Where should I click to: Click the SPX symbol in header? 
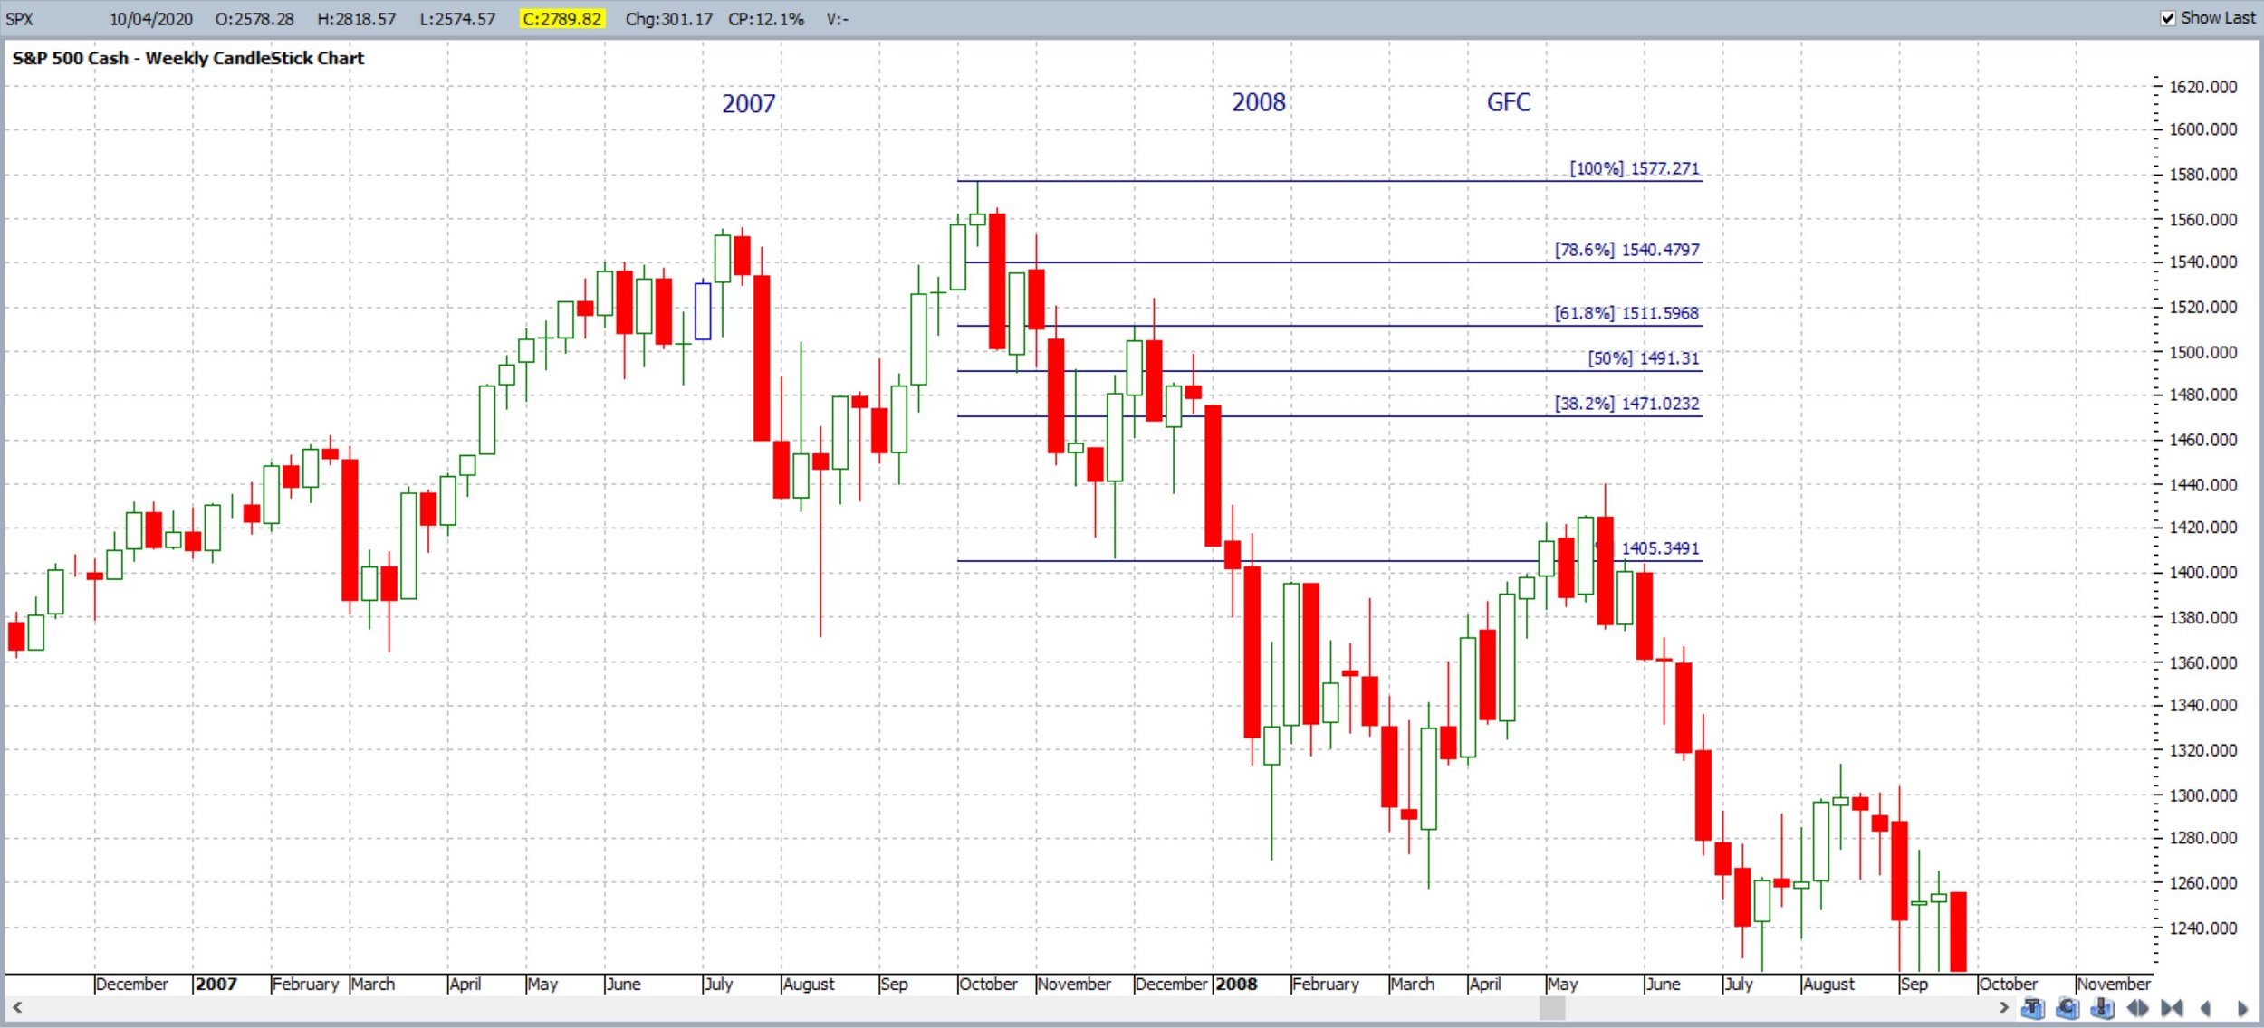point(20,19)
